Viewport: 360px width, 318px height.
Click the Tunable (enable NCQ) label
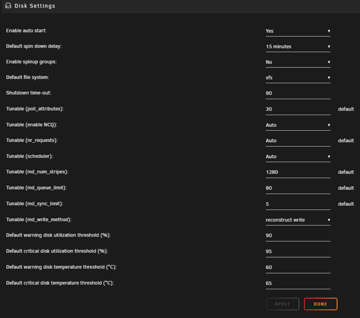[x=32, y=125]
